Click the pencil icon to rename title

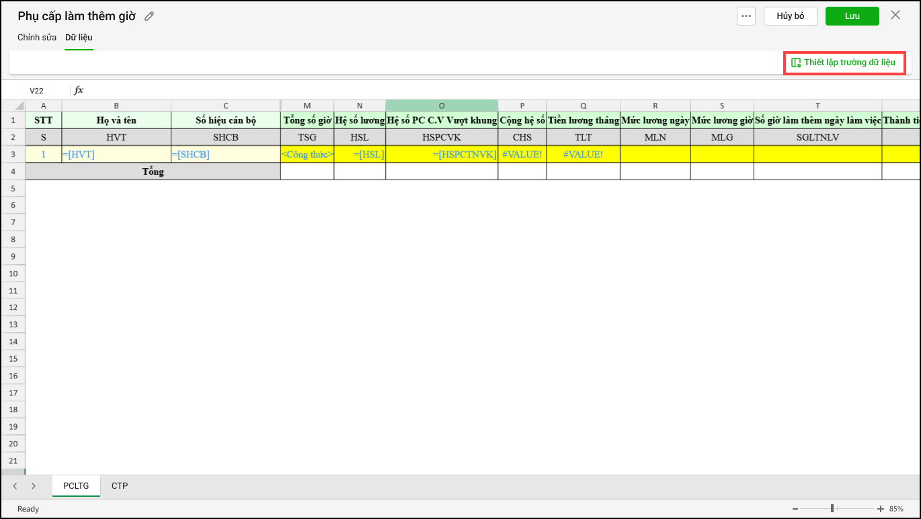[149, 16]
